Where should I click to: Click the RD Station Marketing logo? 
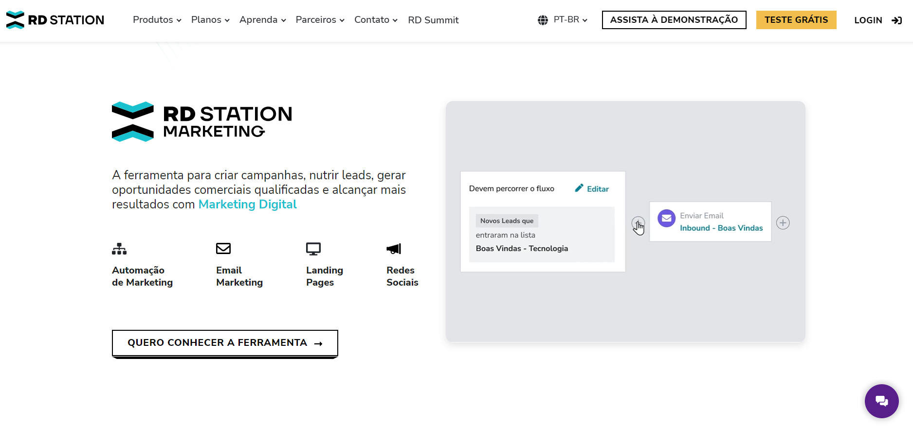point(202,121)
